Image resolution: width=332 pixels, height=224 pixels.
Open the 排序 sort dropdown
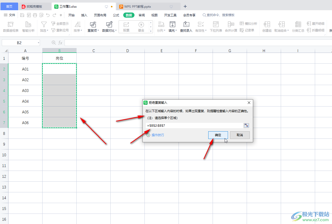(78, 27)
